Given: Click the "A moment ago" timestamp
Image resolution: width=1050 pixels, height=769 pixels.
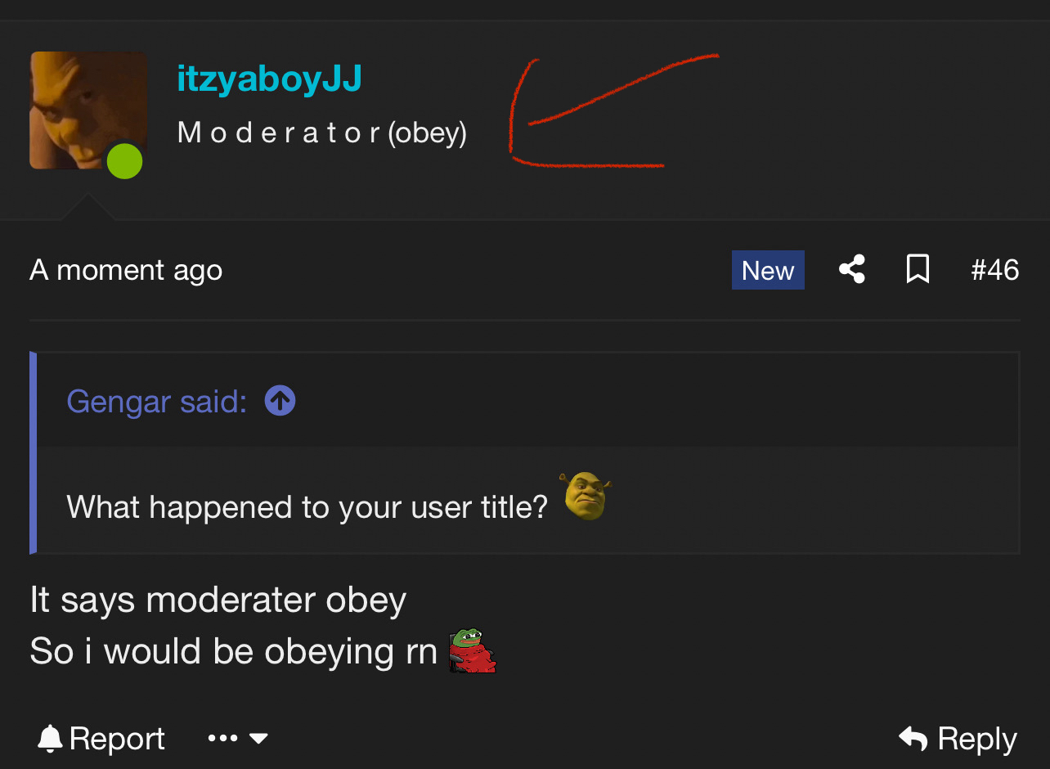Looking at the screenshot, I should point(126,270).
